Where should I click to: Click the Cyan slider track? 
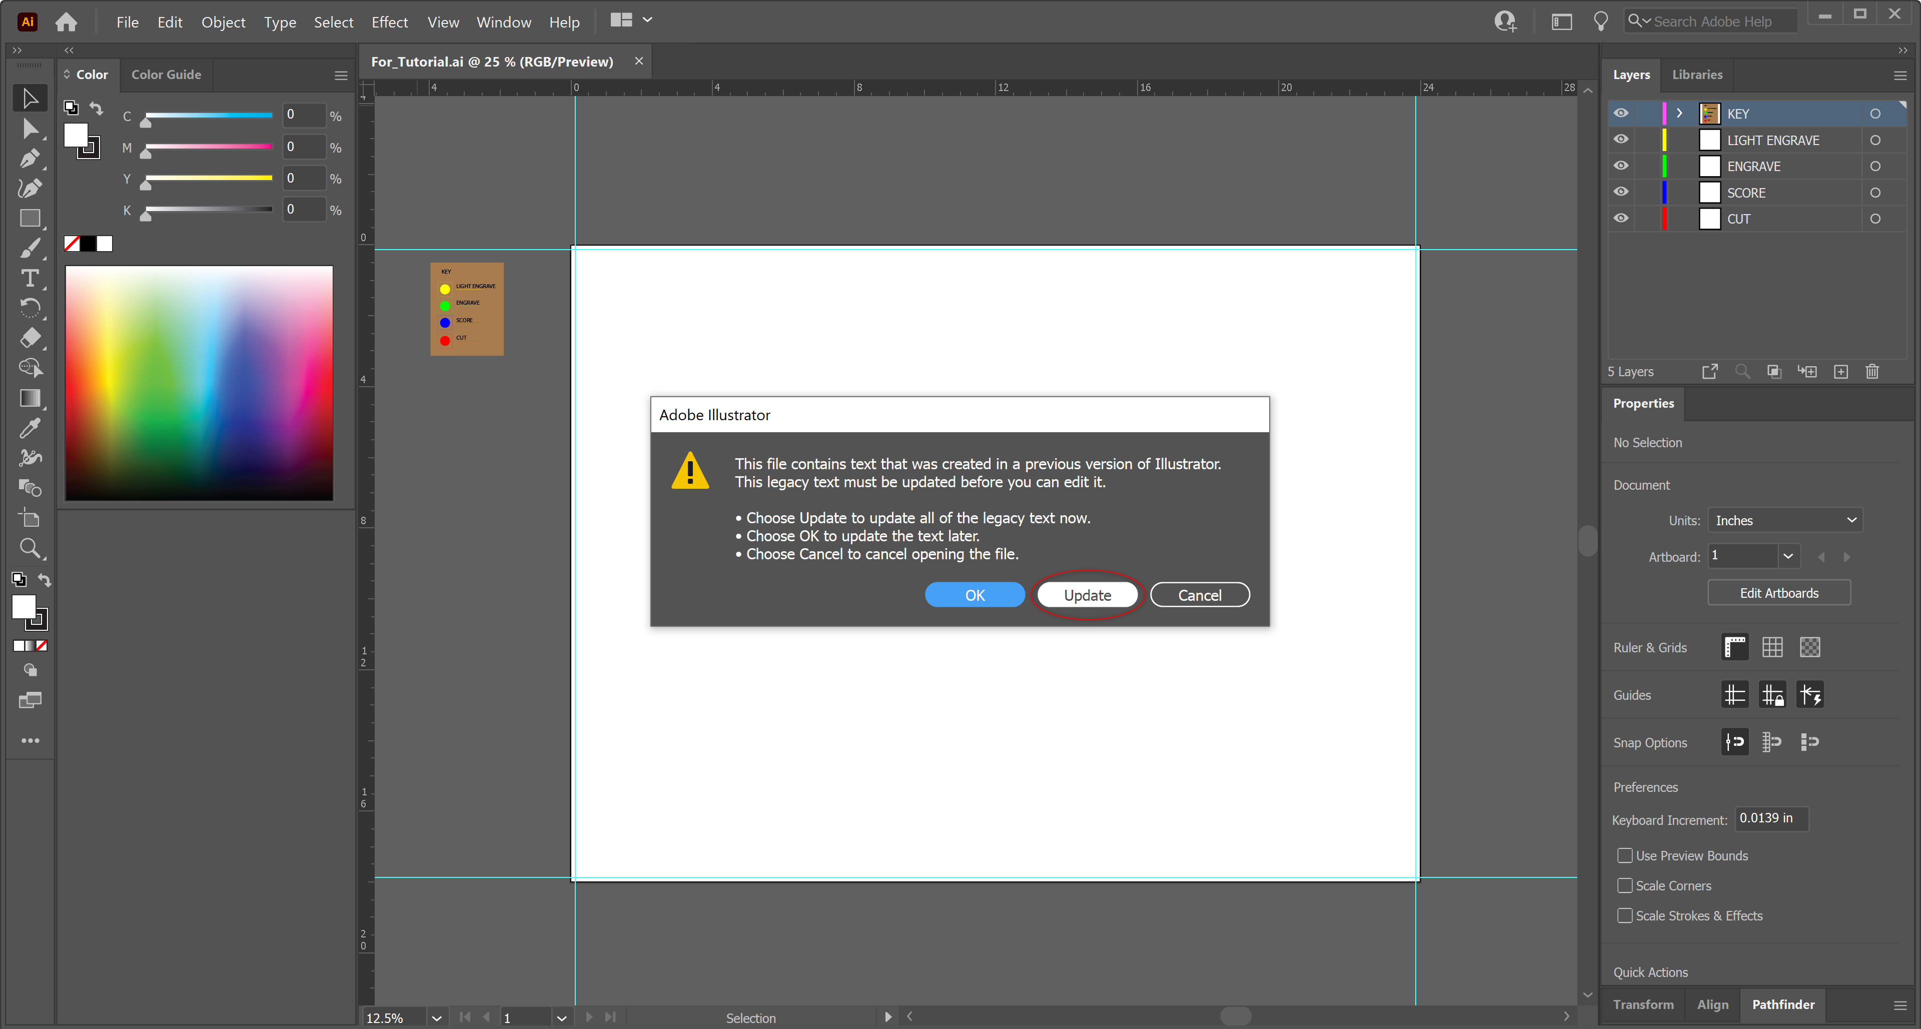pos(210,115)
